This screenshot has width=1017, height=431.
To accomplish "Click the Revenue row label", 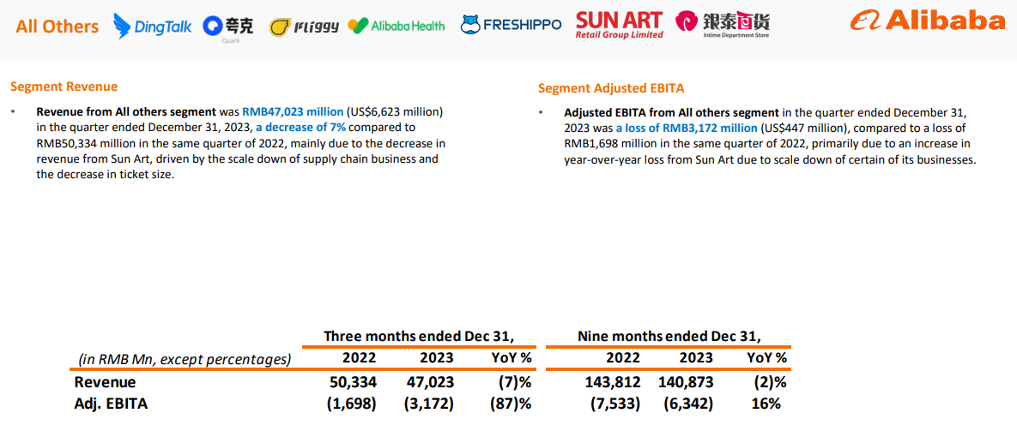I will [x=105, y=382].
